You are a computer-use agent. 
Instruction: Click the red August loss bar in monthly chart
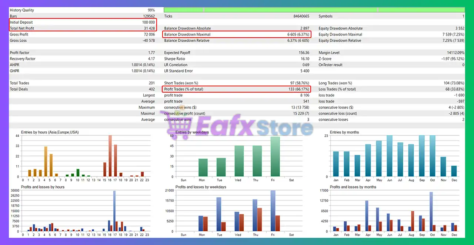[x=413, y=221]
